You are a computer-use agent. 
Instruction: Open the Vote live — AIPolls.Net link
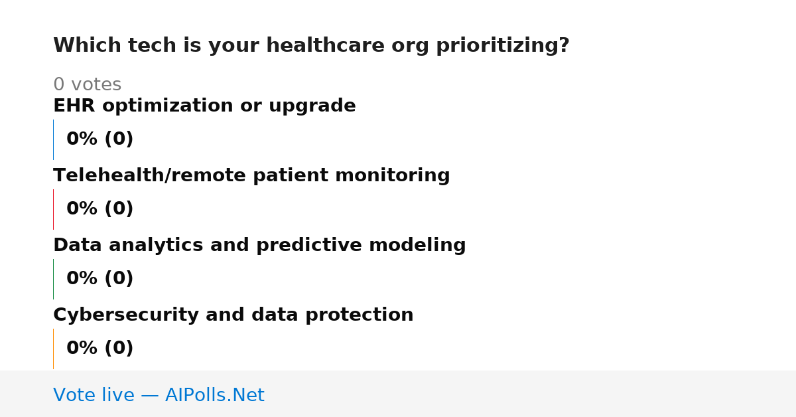[x=159, y=395]
